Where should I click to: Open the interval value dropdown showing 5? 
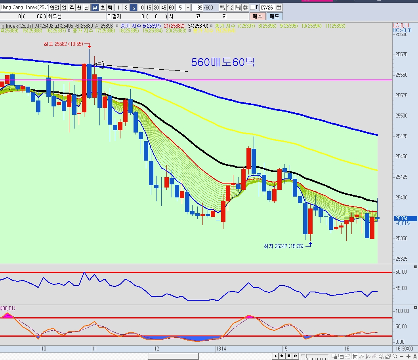click(x=187, y=8)
